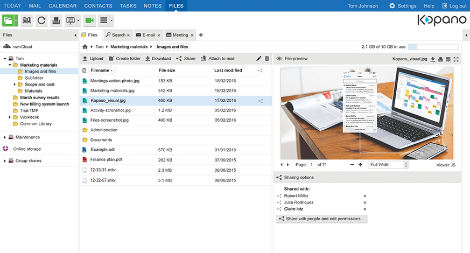470x253 pixels.
Task: Expand the Maintenance node
Action: coord(5,137)
